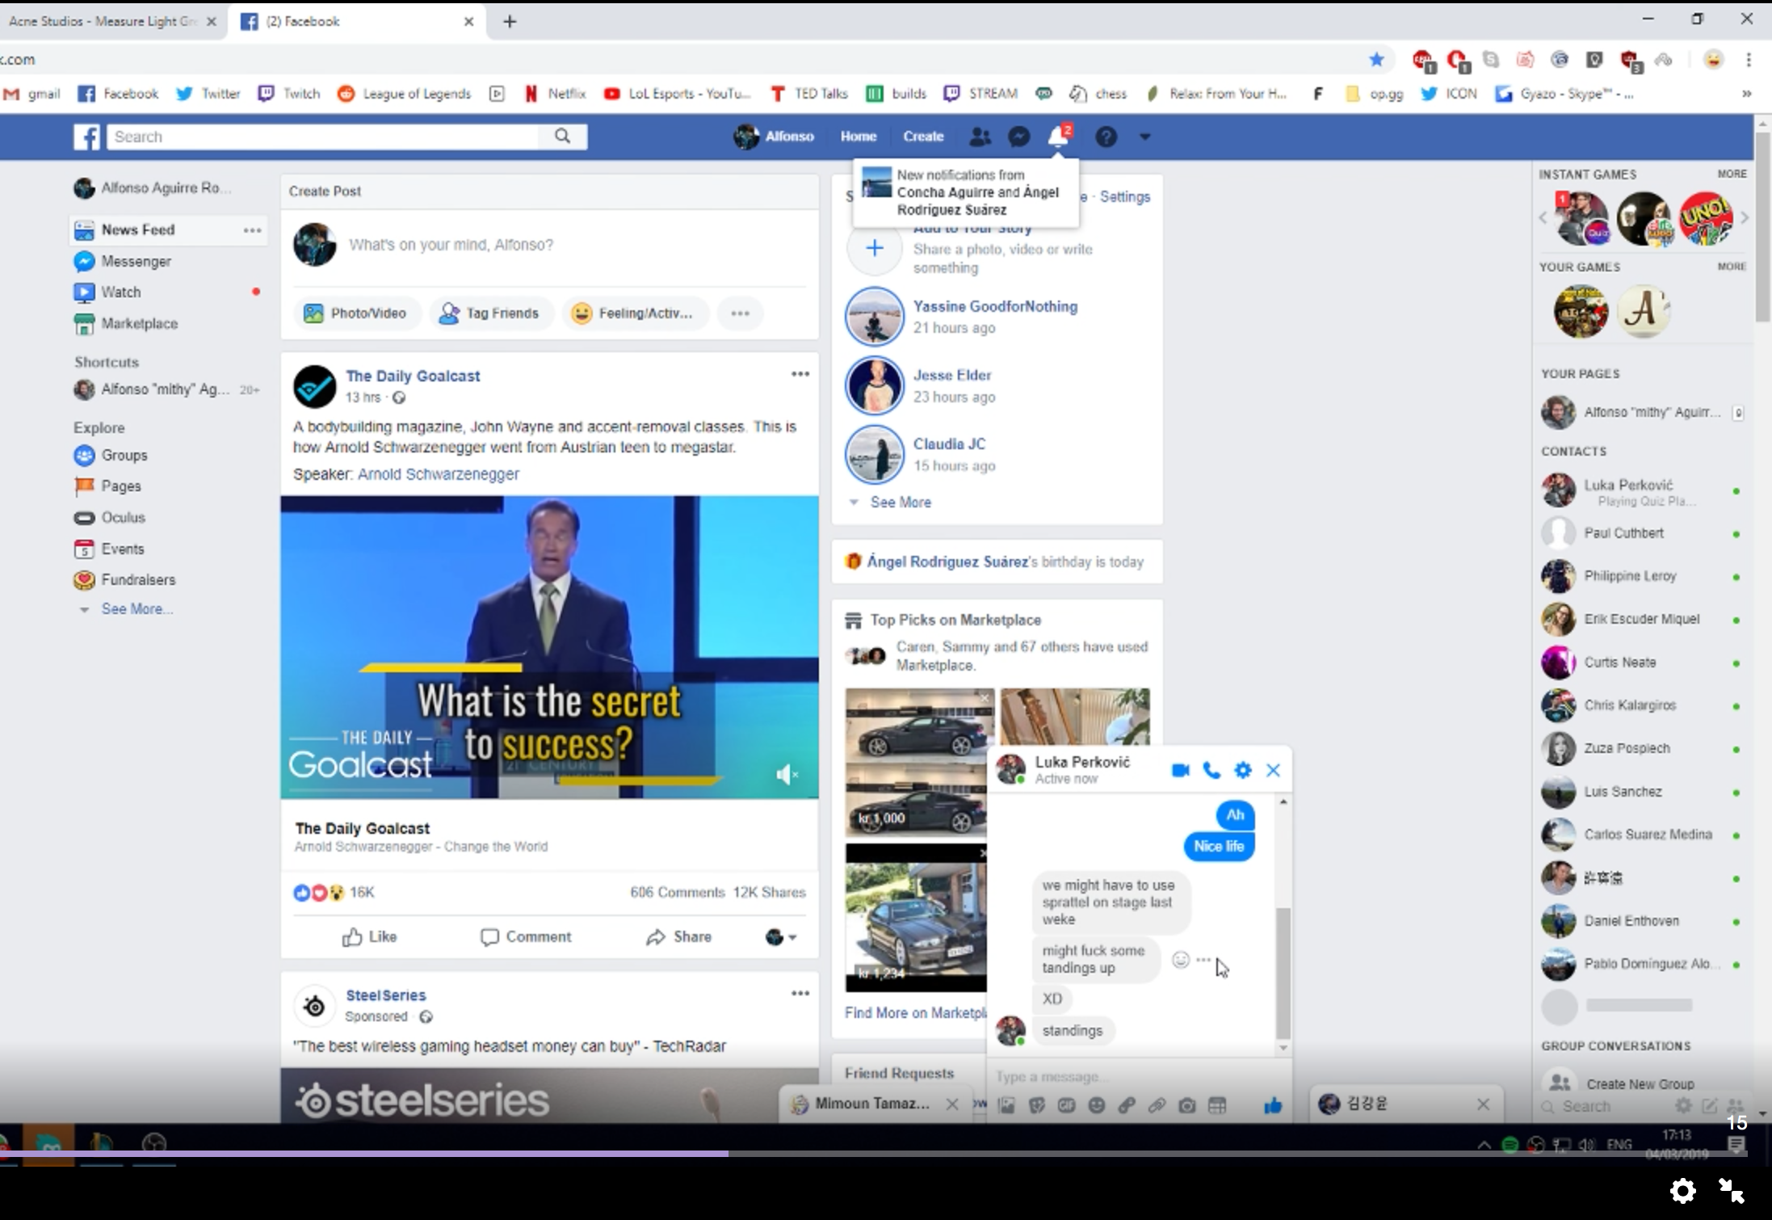Start video call with Luka Perković

pos(1180,770)
